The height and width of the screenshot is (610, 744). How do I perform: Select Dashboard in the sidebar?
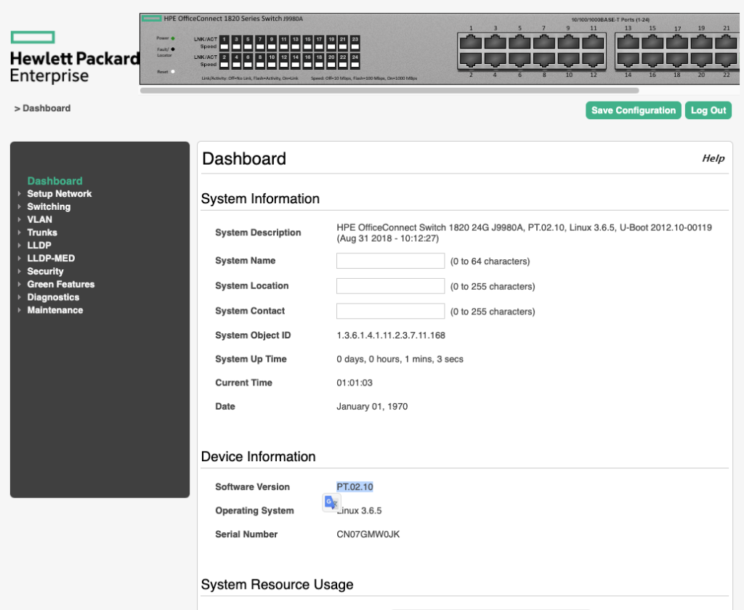[x=54, y=181]
